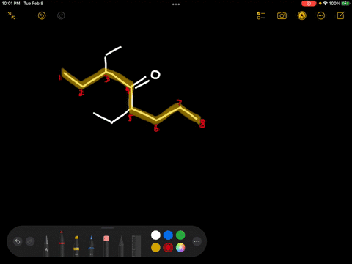Choose the yellow color swatch
Screen dimensions: 352x264
pyautogui.click(x=155, y=248)
